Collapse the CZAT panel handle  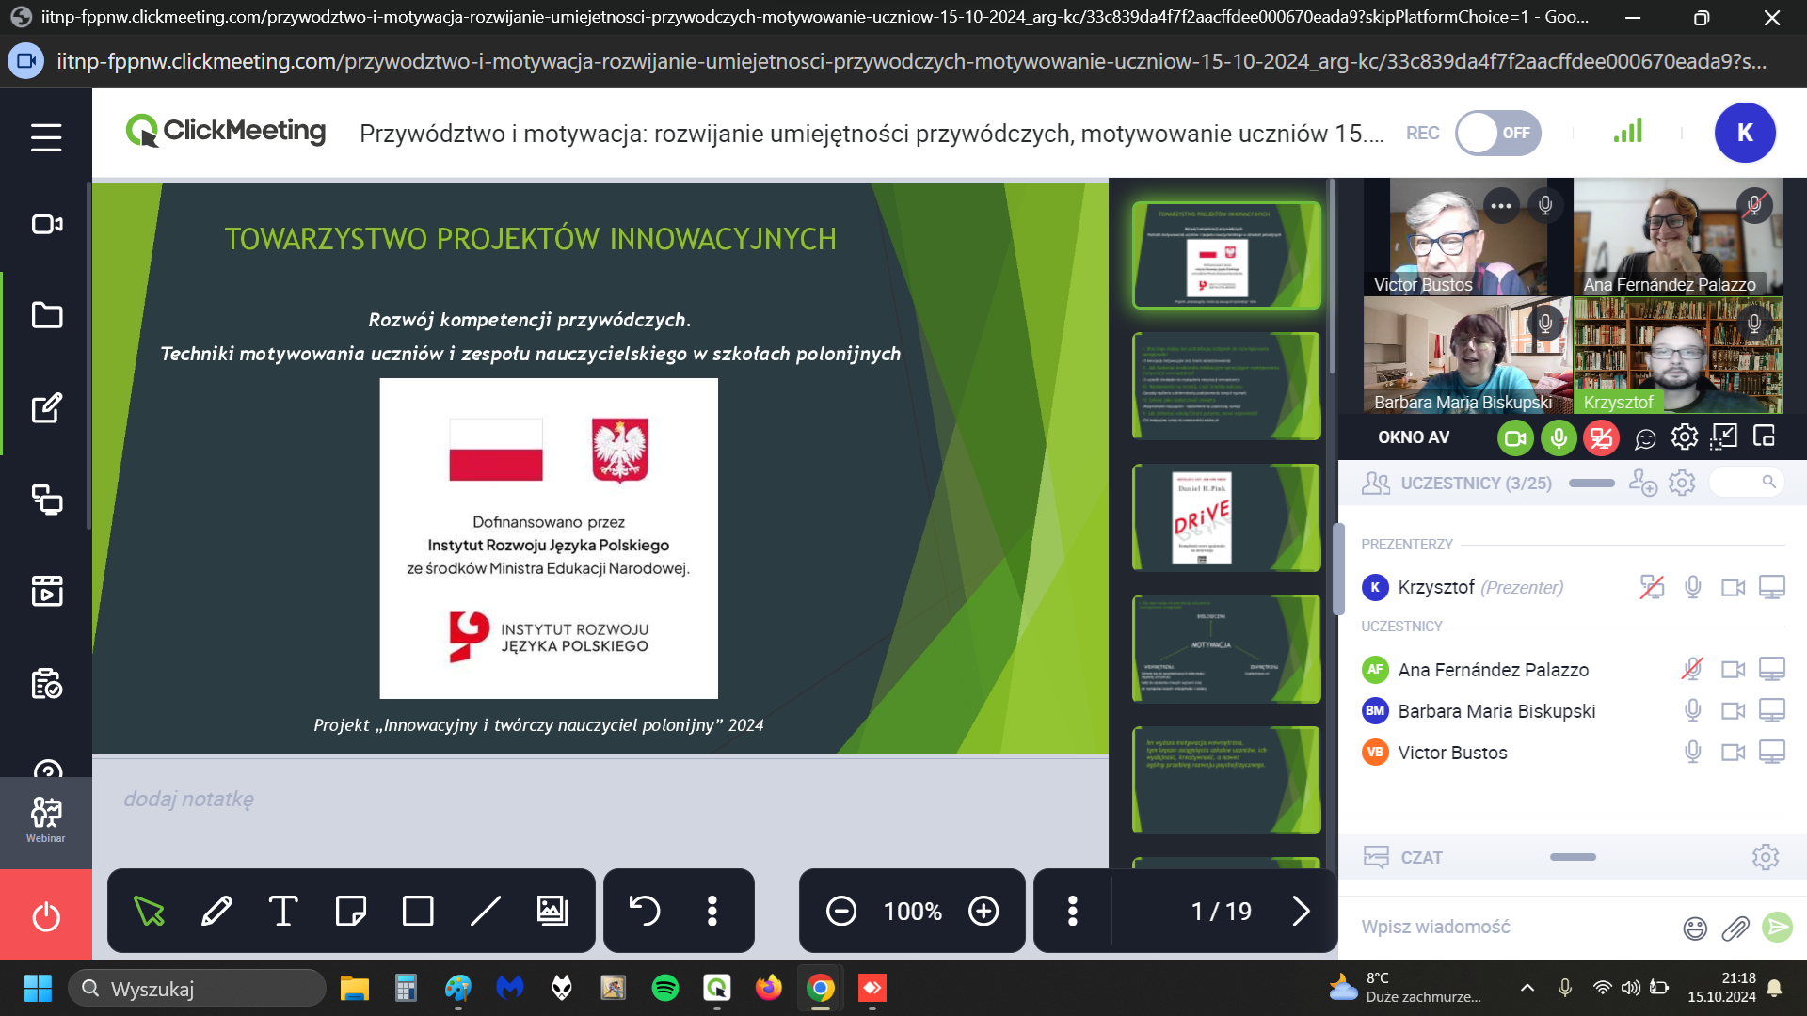tap(1573, 857)
